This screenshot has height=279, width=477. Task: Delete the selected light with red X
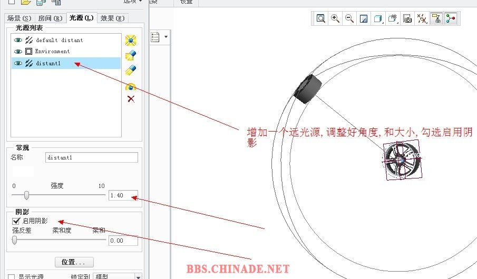click(131, 99)
